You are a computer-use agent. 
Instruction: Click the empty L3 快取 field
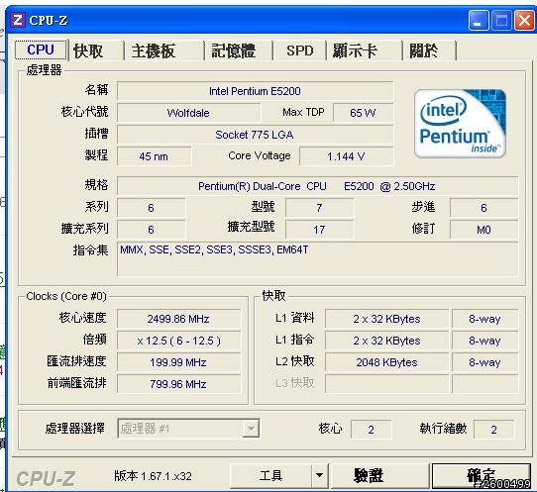386,384
